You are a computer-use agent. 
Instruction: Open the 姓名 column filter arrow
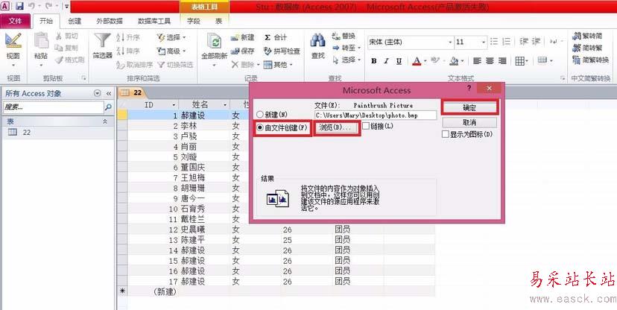coord(225,105)
